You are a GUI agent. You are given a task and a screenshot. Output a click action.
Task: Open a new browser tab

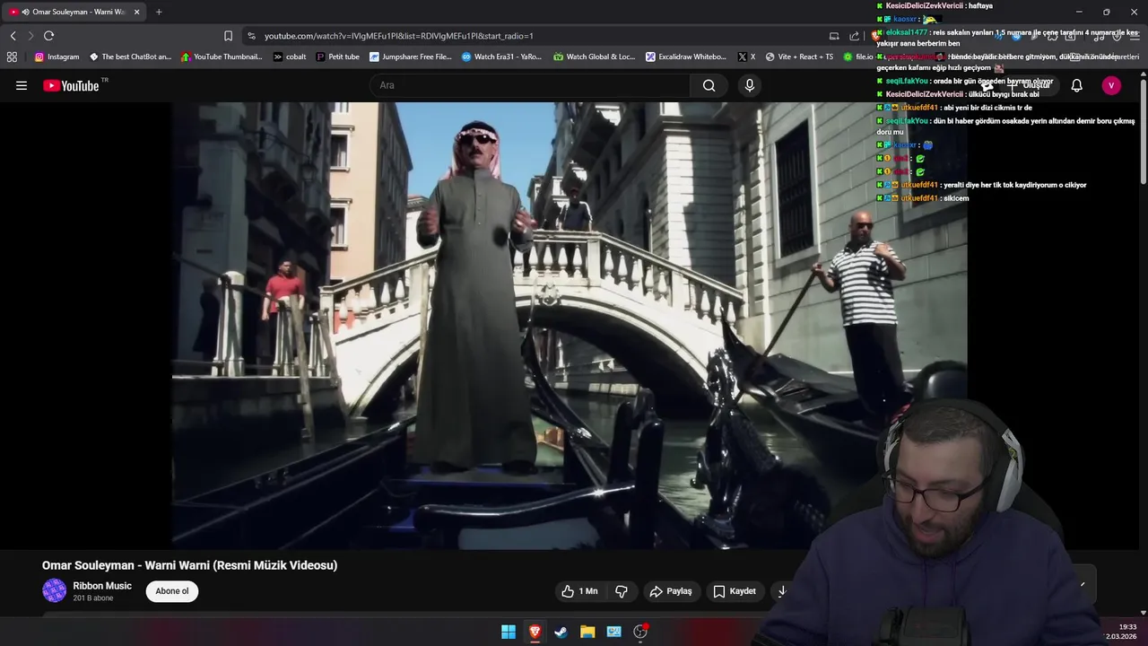click(159, 12)
